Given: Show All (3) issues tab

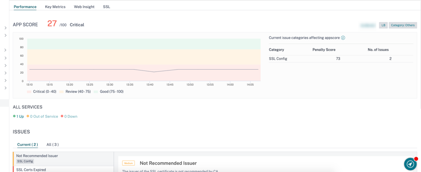Looking at the screenshot, I should pyautogui.click(x=52, y=145).
